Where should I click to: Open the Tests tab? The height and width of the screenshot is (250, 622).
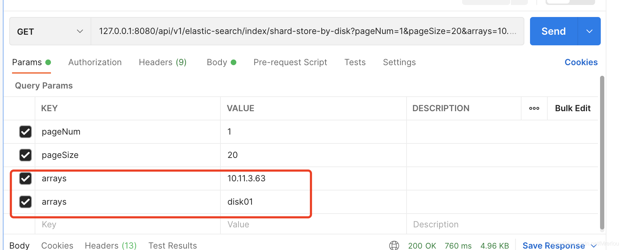pyautogui.click(x=355, y=62)
